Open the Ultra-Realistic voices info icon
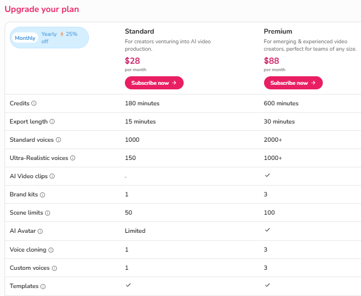Viewport: 361px width, 296px height. click(73, 158)
